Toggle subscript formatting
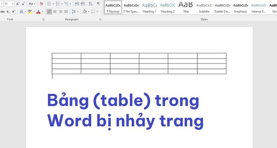The height and width of the screenshot is (148, 277). [x=8, y=12]
